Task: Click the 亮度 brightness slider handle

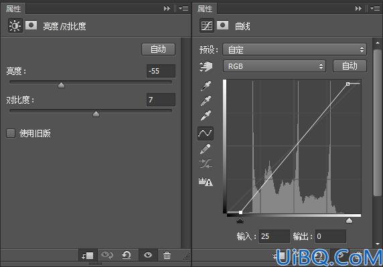Action: [61, 85]
